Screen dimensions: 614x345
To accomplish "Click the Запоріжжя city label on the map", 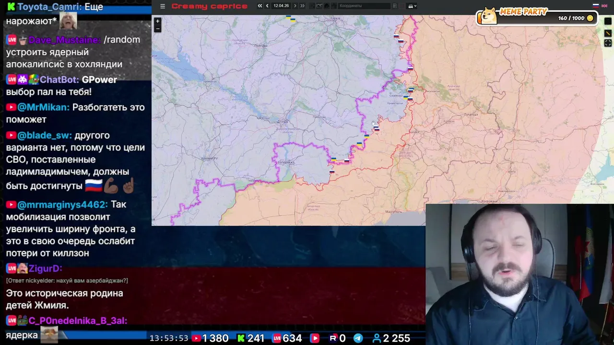I will (x=286, y=162).
